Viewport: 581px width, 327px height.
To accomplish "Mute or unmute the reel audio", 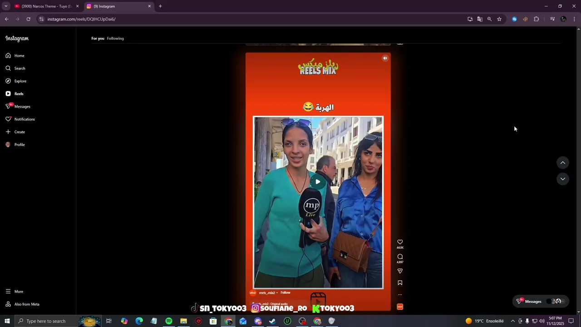I will [385, 58].
